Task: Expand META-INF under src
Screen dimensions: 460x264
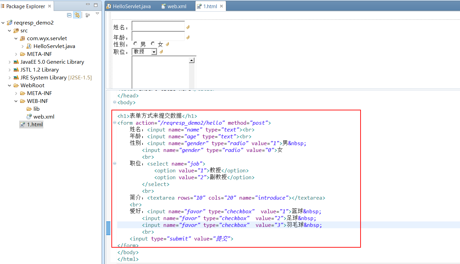Action: (16, 54)
